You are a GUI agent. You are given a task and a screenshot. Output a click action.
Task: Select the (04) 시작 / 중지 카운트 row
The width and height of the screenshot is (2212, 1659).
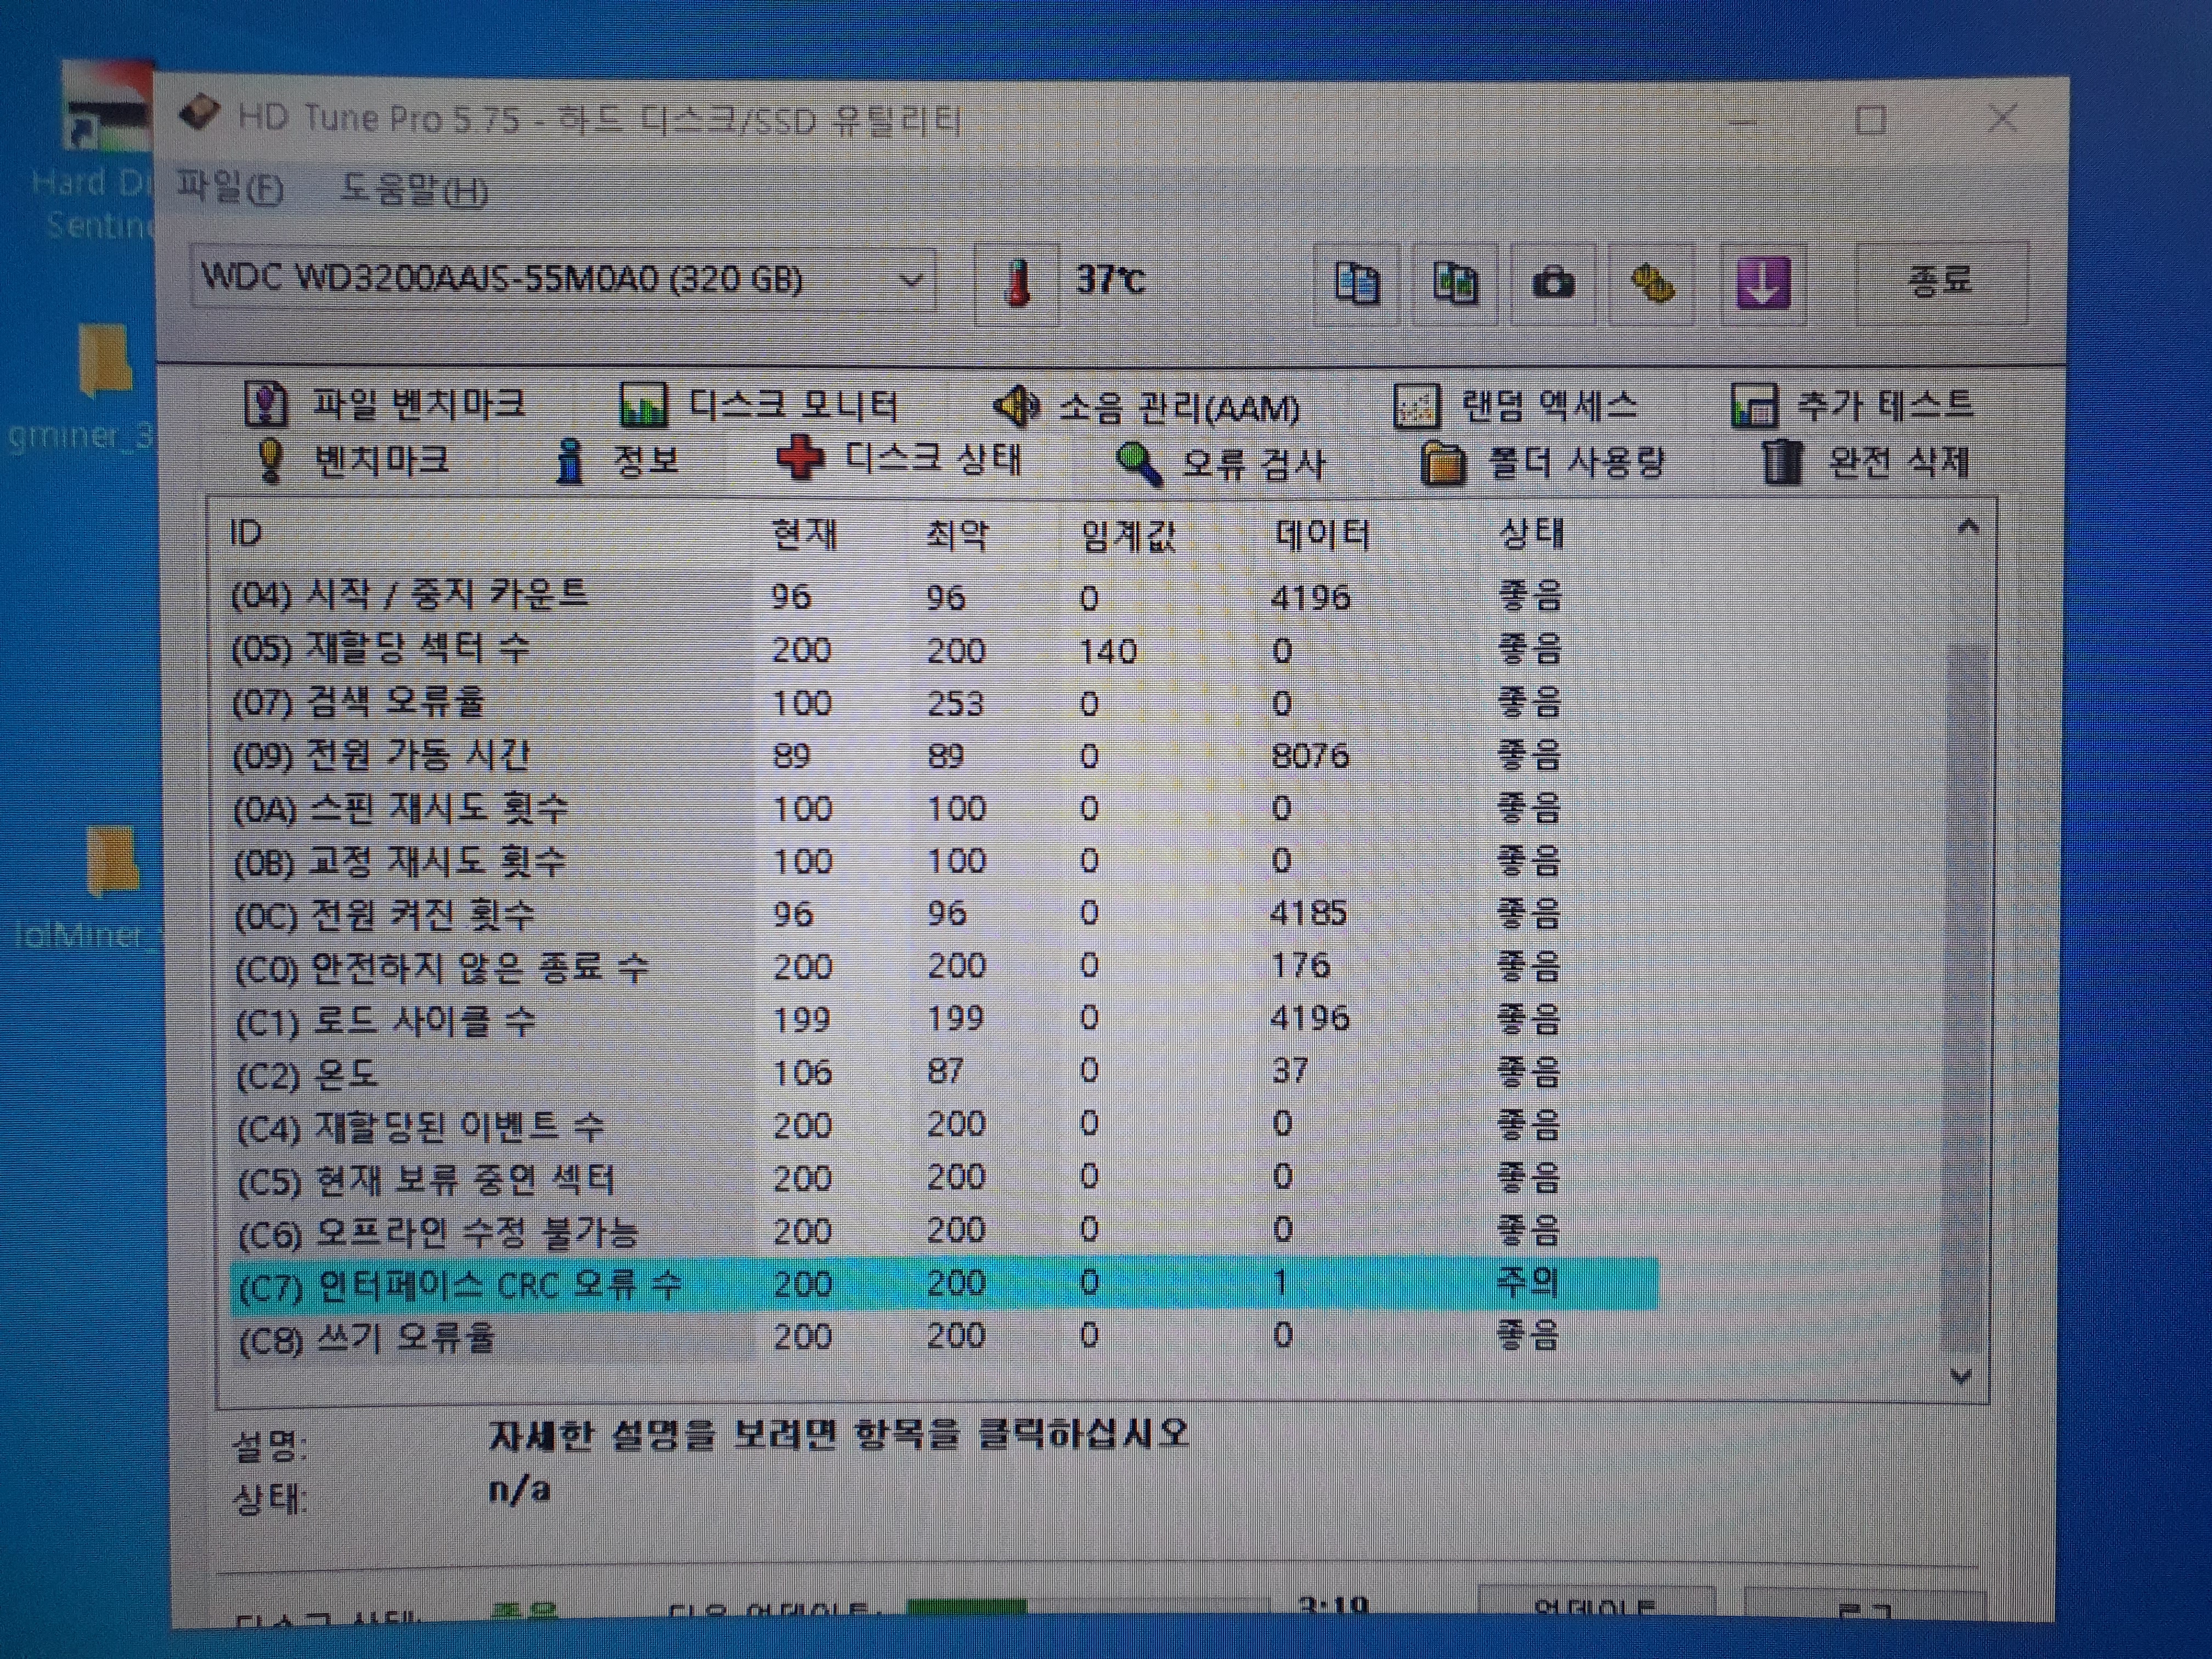943,596
